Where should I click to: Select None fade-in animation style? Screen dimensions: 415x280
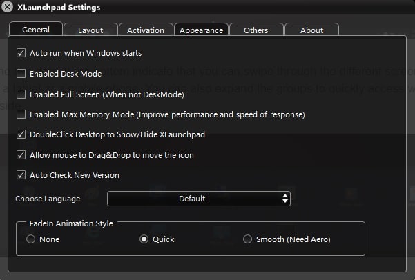30,239
